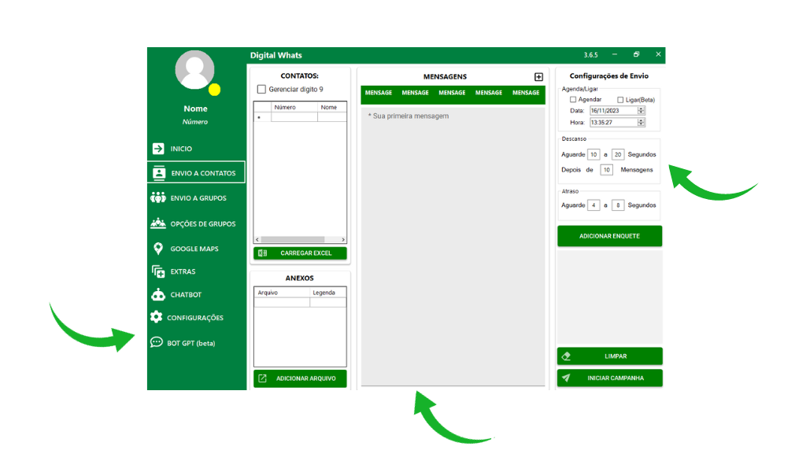Open the Extras stacked-plus icon
Viewport: 806px width, 472px height.
(158, 271)
